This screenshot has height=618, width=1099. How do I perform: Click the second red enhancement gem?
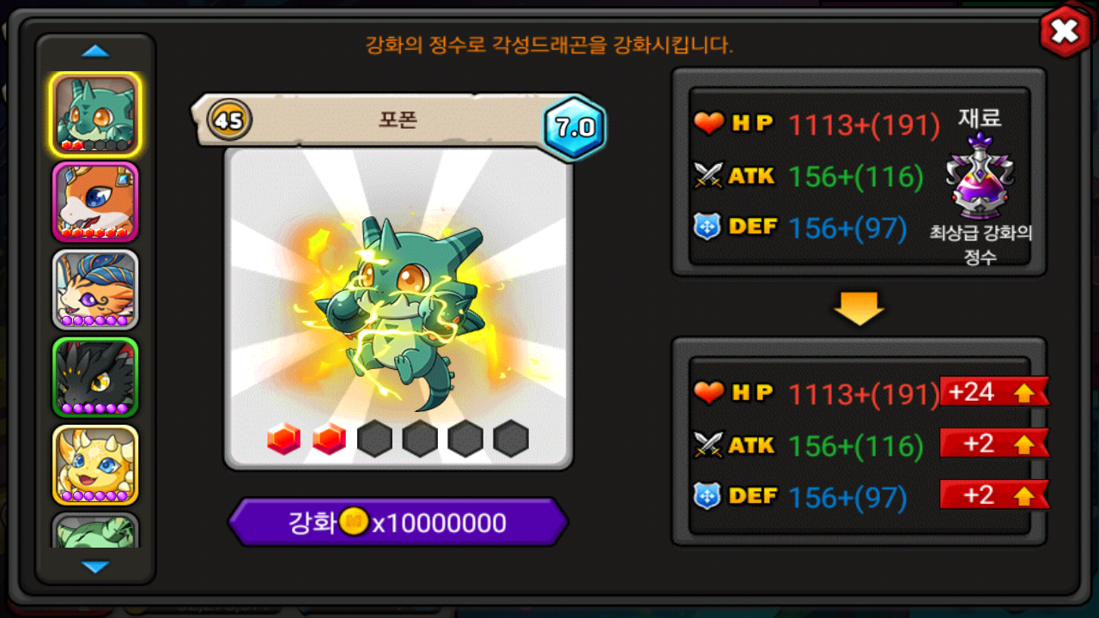coord(329,439)
